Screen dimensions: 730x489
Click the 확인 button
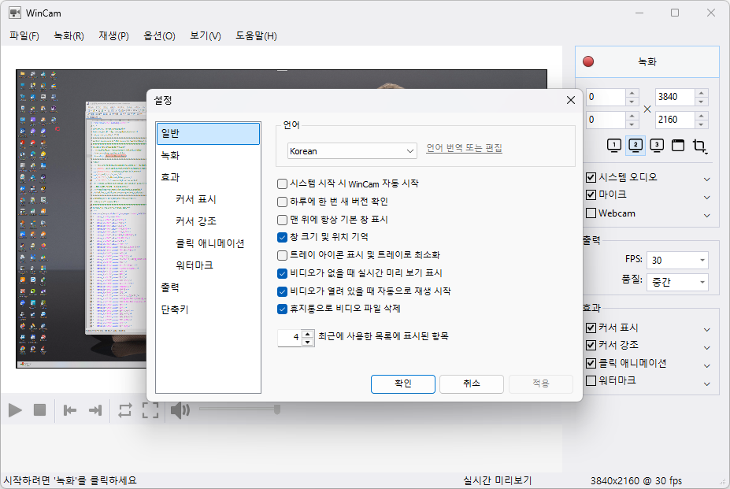[402, 383]
